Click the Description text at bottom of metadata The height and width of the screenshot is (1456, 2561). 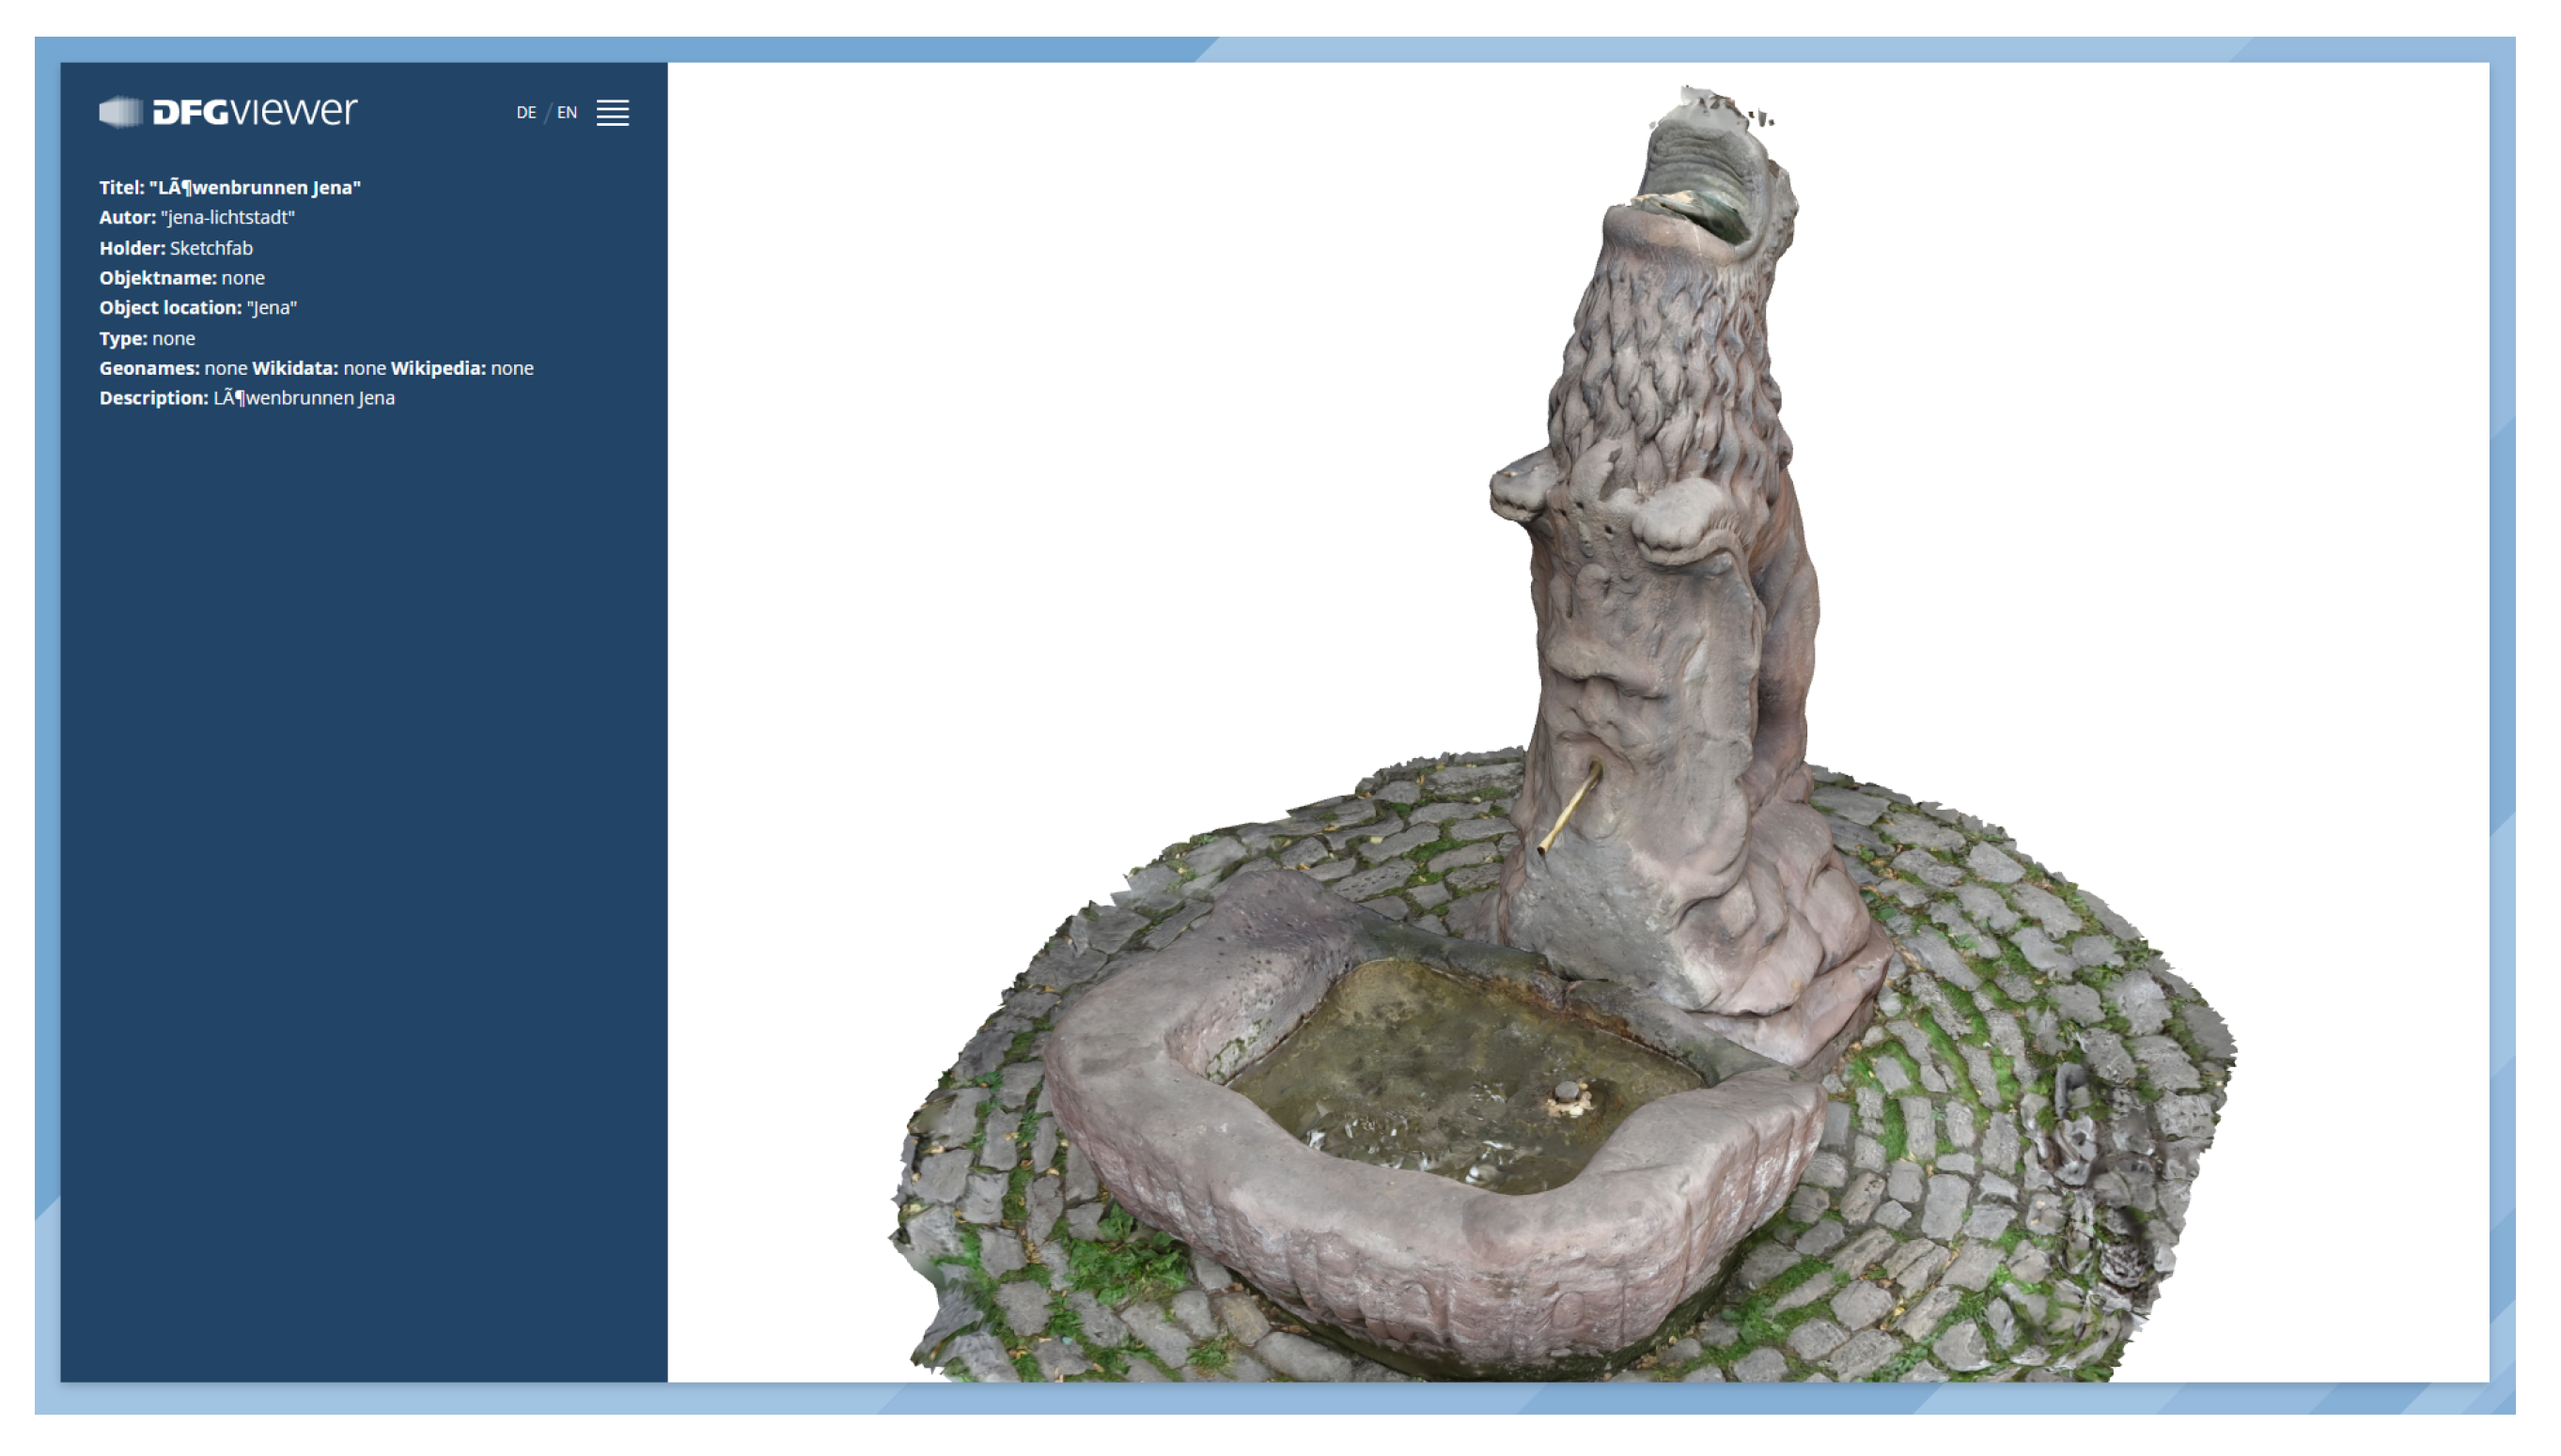click(304, 399)
